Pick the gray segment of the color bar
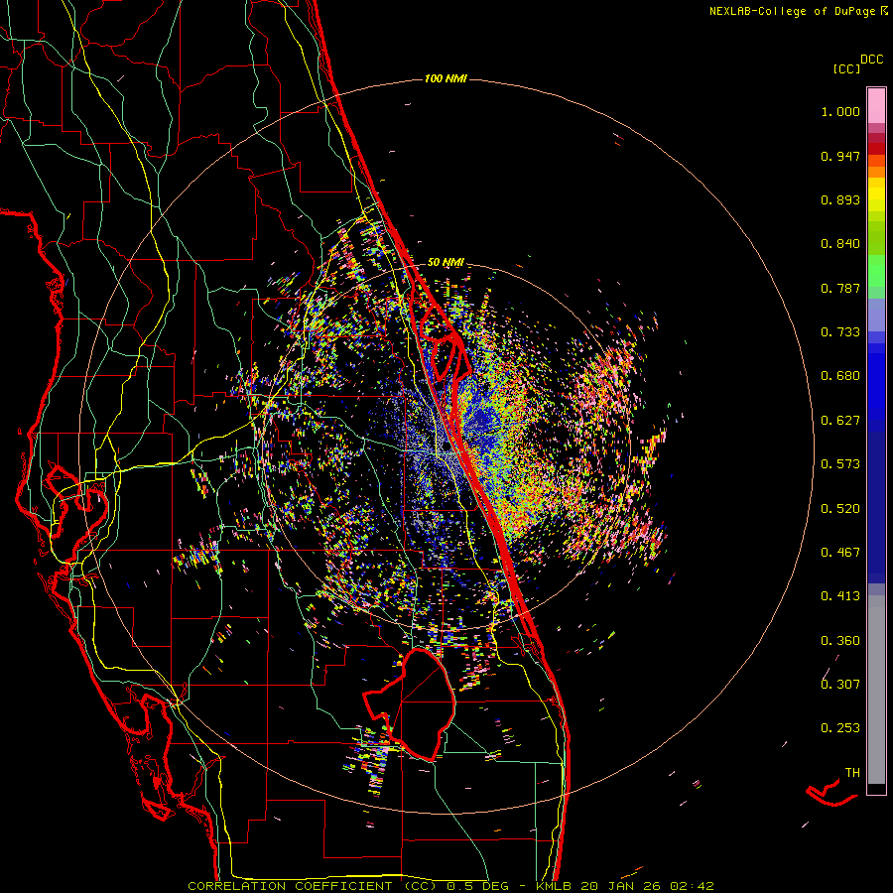Screen dimensions: 893x893 876,690
